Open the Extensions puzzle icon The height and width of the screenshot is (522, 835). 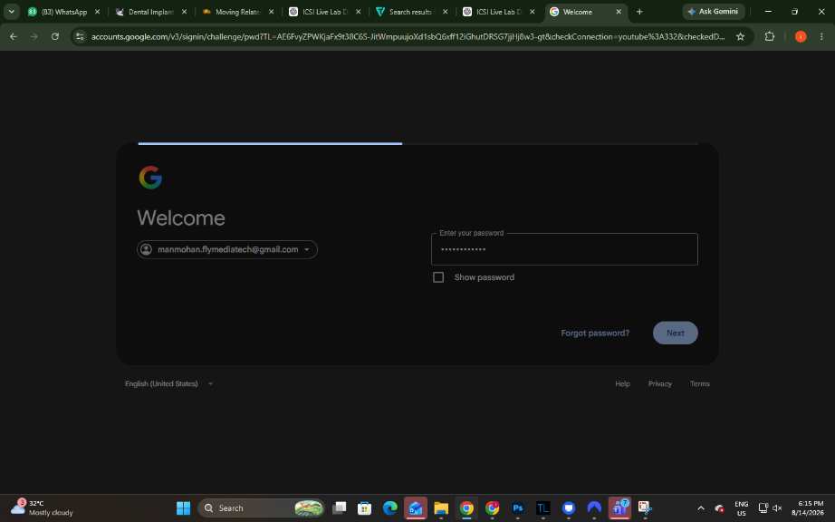pyautogui.click(x=769, y=36)
